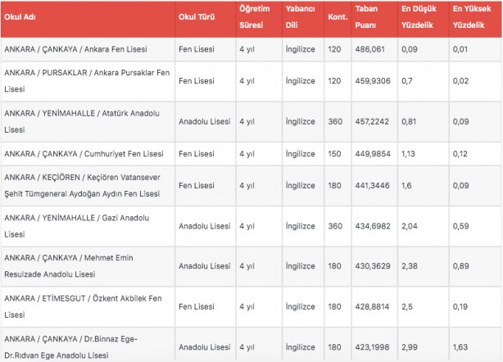Click the Okul Adı column header
Viewport: 503px width, 362px height.
coord(23,18)
